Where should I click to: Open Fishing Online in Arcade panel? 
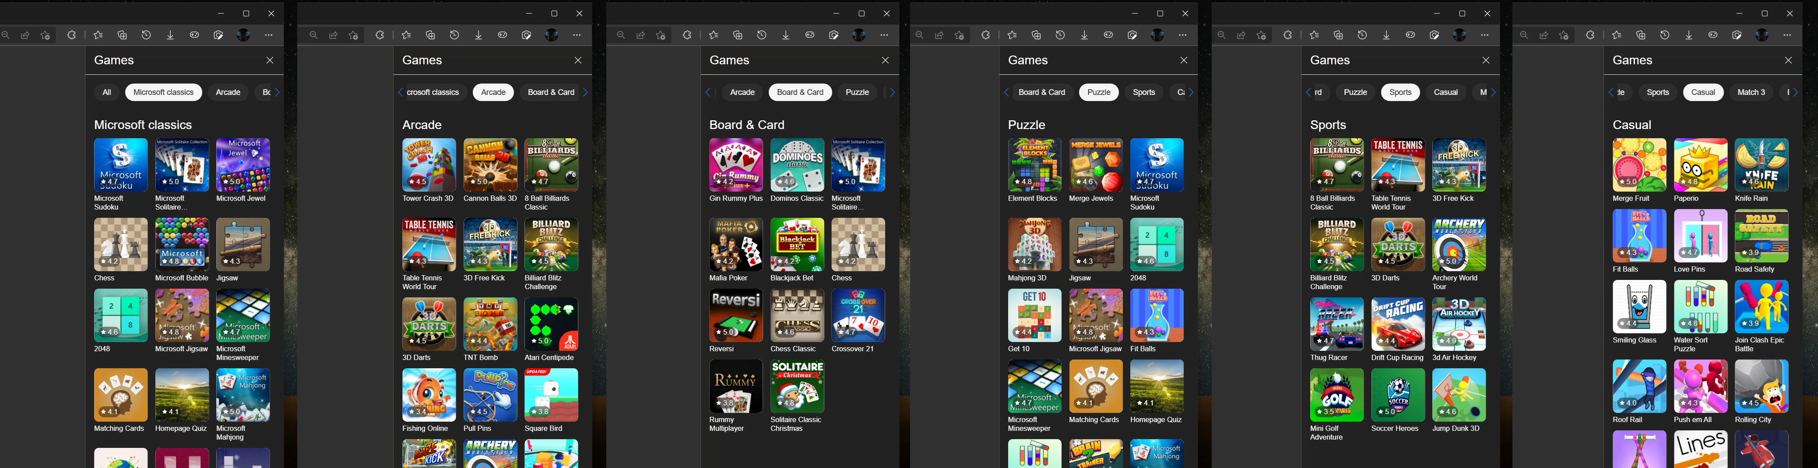429,400
